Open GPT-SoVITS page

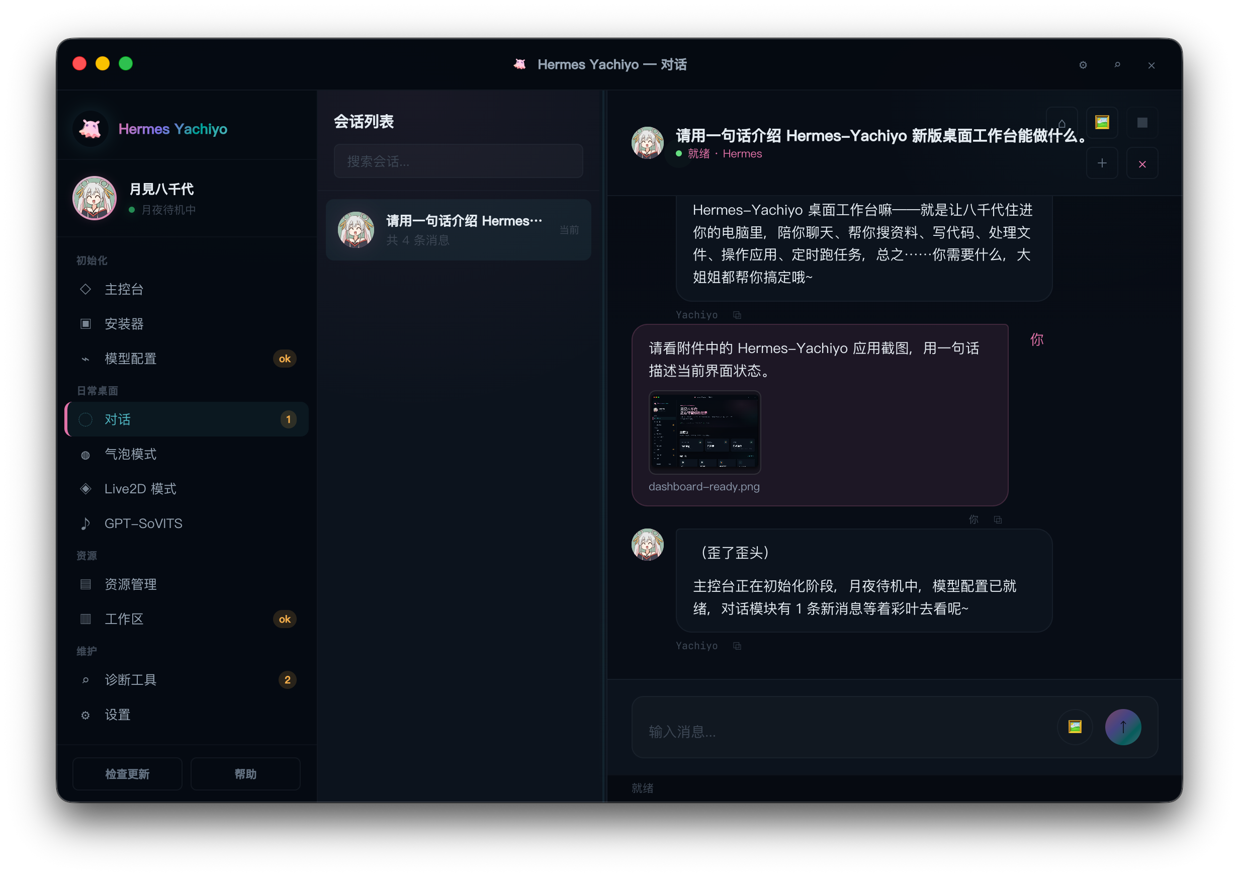tap(186, 523)
